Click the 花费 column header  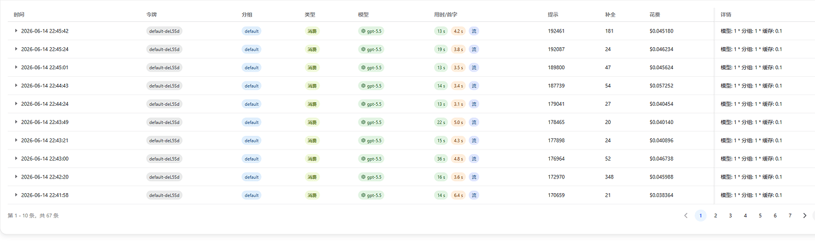click(655, 14)
